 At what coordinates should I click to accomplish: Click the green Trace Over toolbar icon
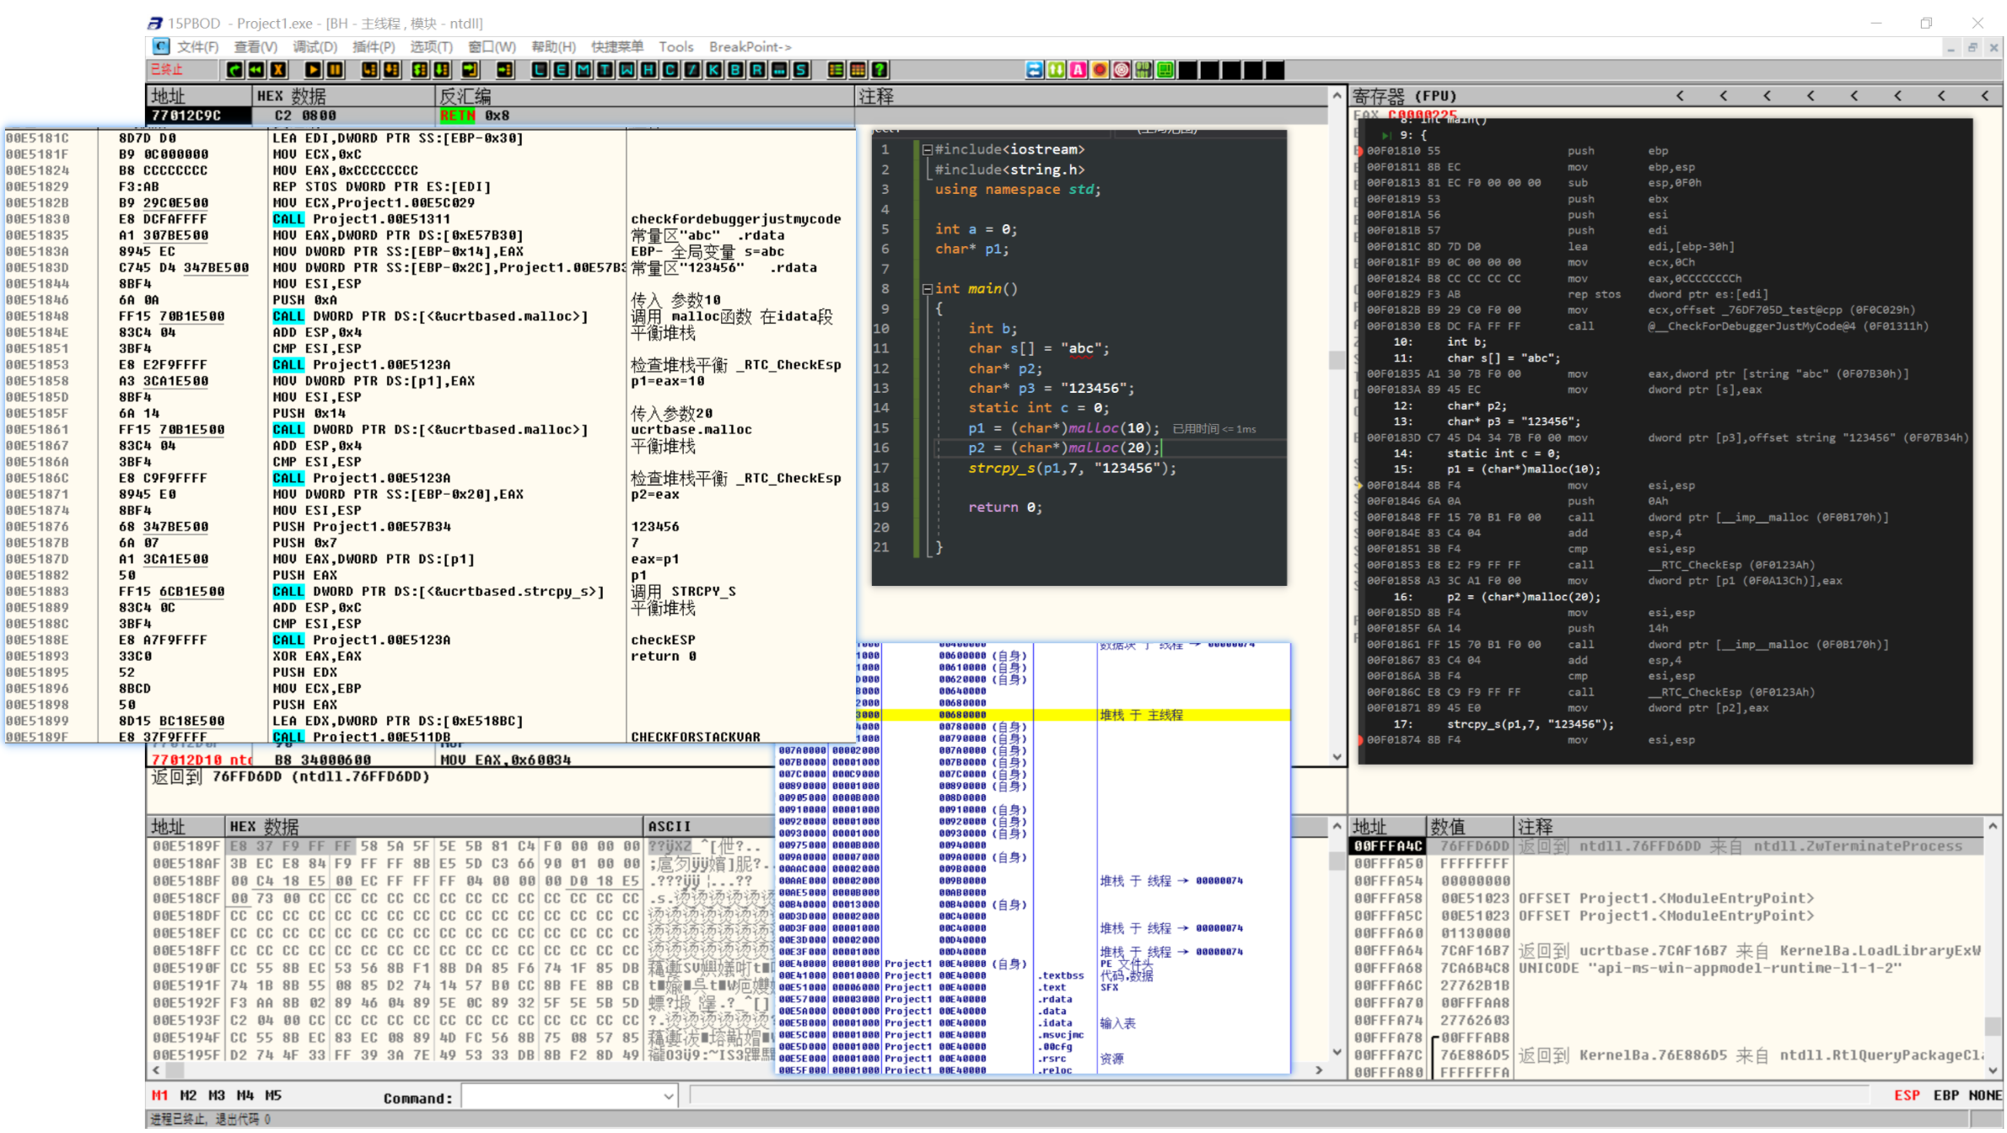click(x=441, y=70)
